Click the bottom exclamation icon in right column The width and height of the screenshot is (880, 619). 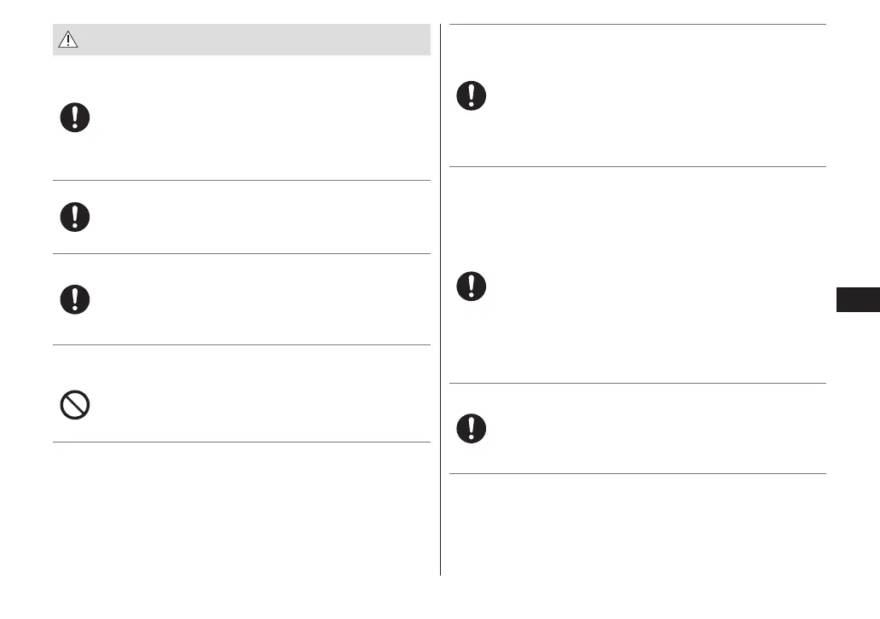[471, 428]
